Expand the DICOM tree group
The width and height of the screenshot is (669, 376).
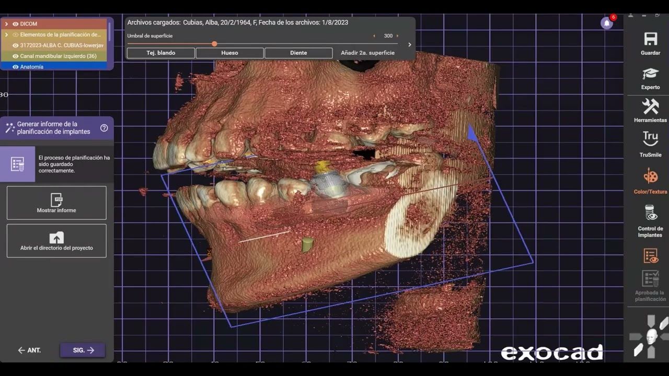click(6, 24)
